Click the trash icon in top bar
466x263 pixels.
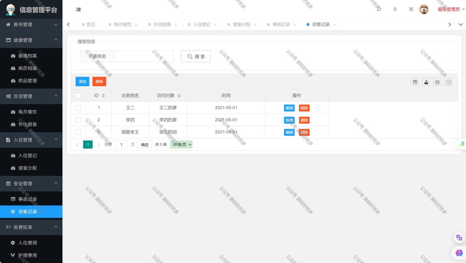[x=395, y=9]
